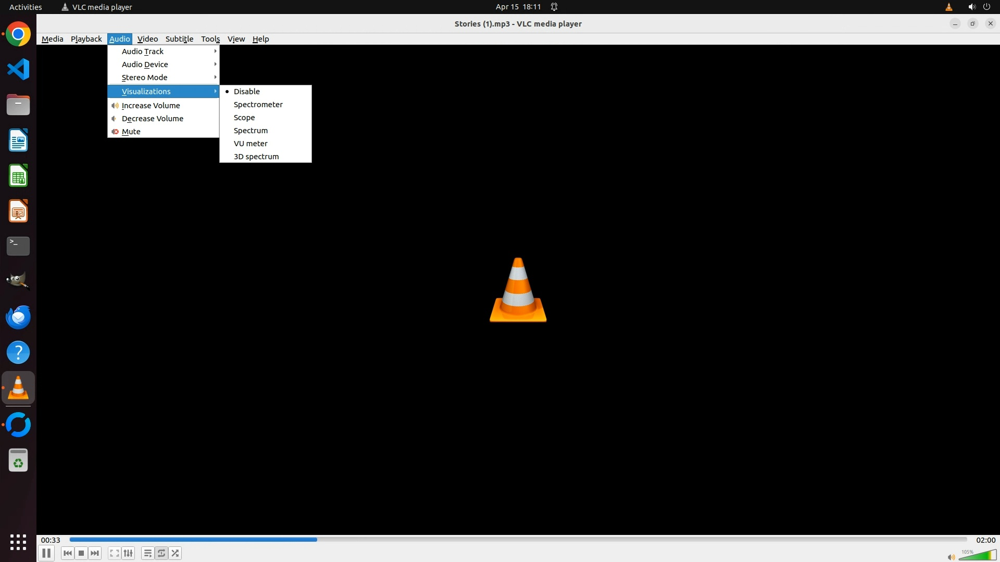This screenshot has height=562, width=1000.
Task: Skip to the previous media track
Action: point(68,553)
